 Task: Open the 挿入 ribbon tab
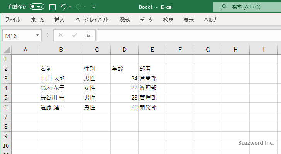coord(59,20)
